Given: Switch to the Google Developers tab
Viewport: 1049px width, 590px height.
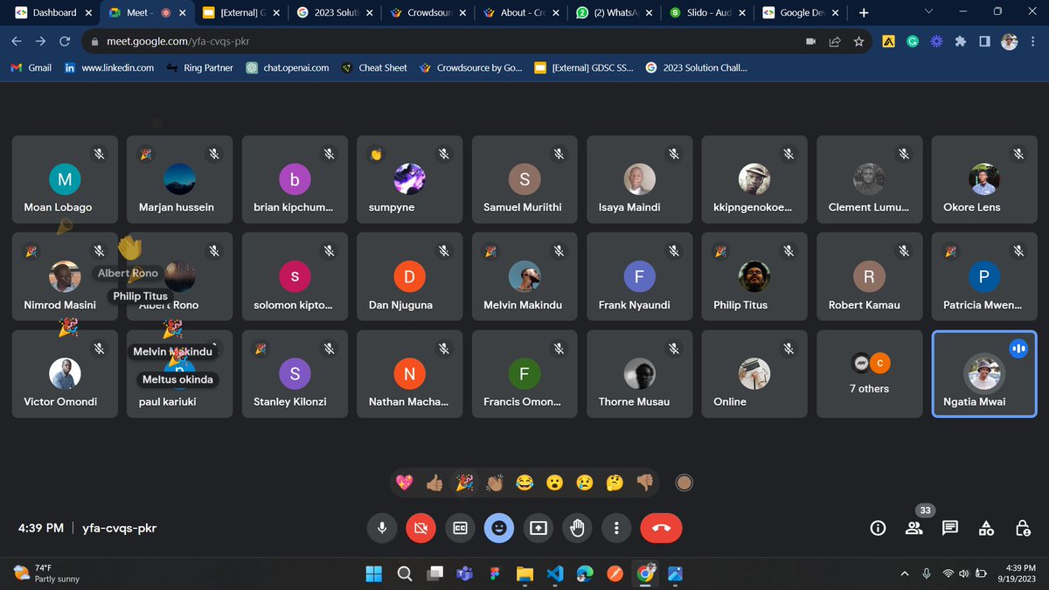Looking at the screenshot, I should point(800,13).
